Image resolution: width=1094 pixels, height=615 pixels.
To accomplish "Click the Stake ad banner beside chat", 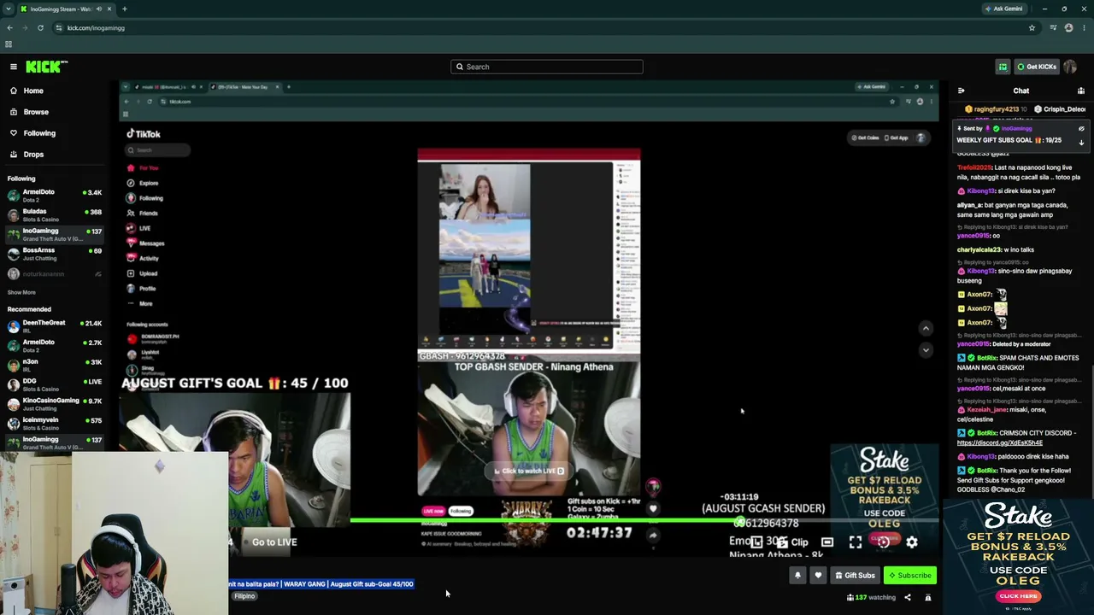I will pyautogui.click(x=1017, y=555).
